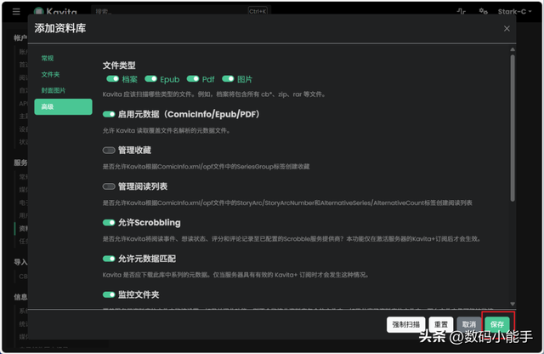Viewport: 544px width, 354px height.
Task: Disable 启用元数据 switch
Action: click(x=109, y=114)
